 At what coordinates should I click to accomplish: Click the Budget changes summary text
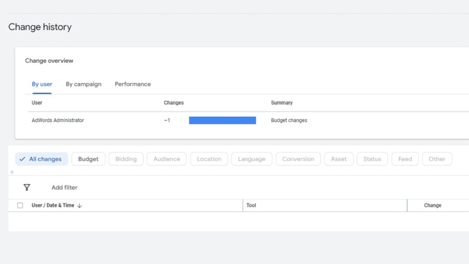click(x=289, y=120)
